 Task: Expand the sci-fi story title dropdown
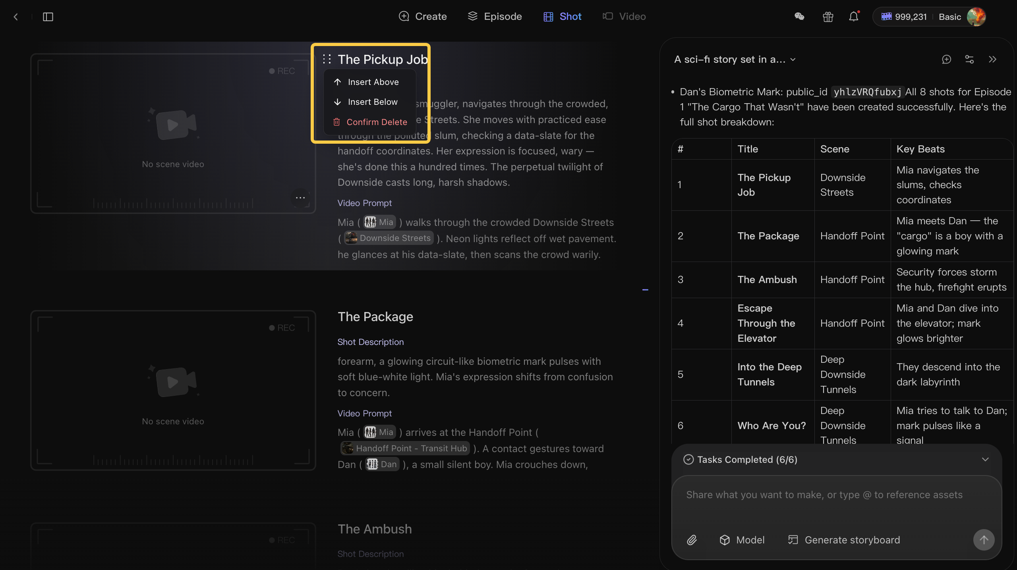[x=735, y=60]
